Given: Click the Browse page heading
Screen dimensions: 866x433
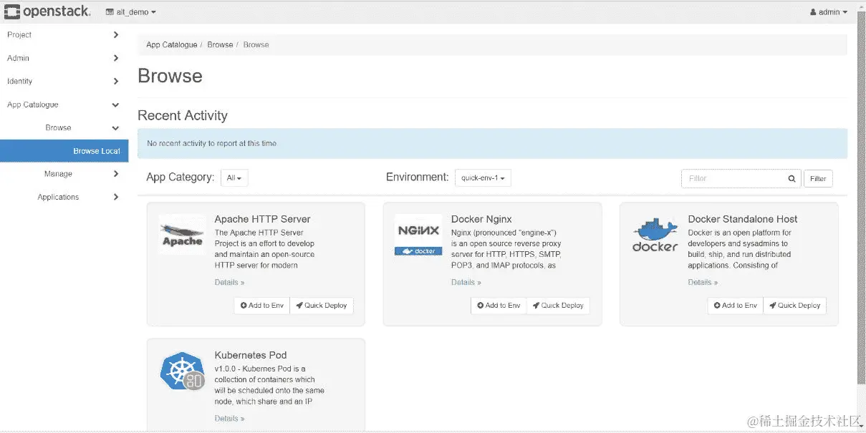Looking at the screenshot, I should [170, 76].
